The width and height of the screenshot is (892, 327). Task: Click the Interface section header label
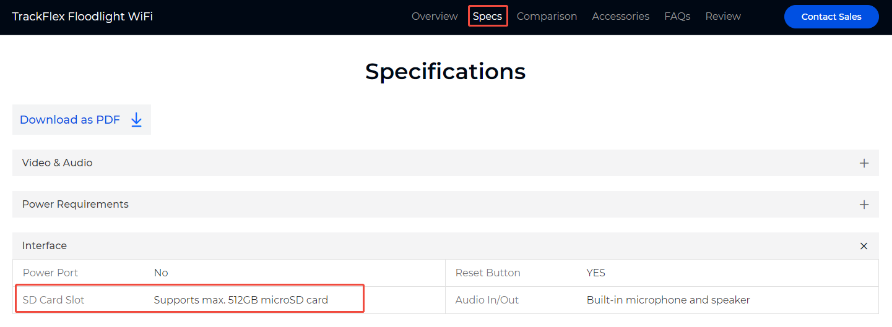tap(45, 246)
